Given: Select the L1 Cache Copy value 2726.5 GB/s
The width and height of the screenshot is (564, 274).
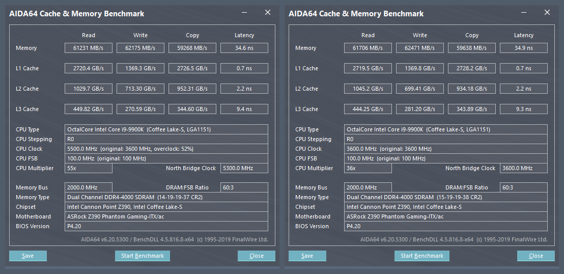Looking at the screenshot, I should pos(192,68).
